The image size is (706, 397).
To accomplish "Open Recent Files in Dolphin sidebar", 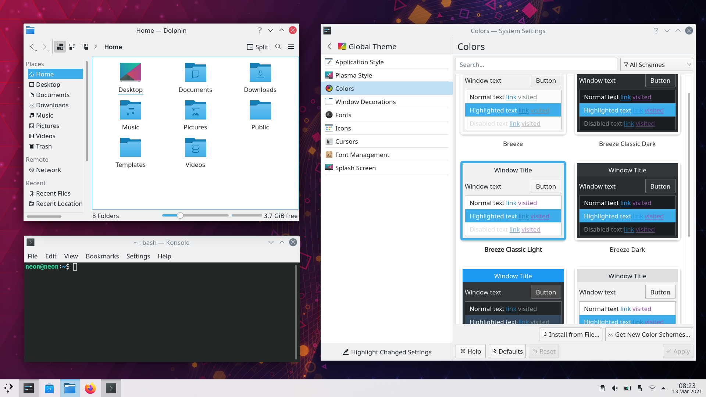I will pos(55,193).
